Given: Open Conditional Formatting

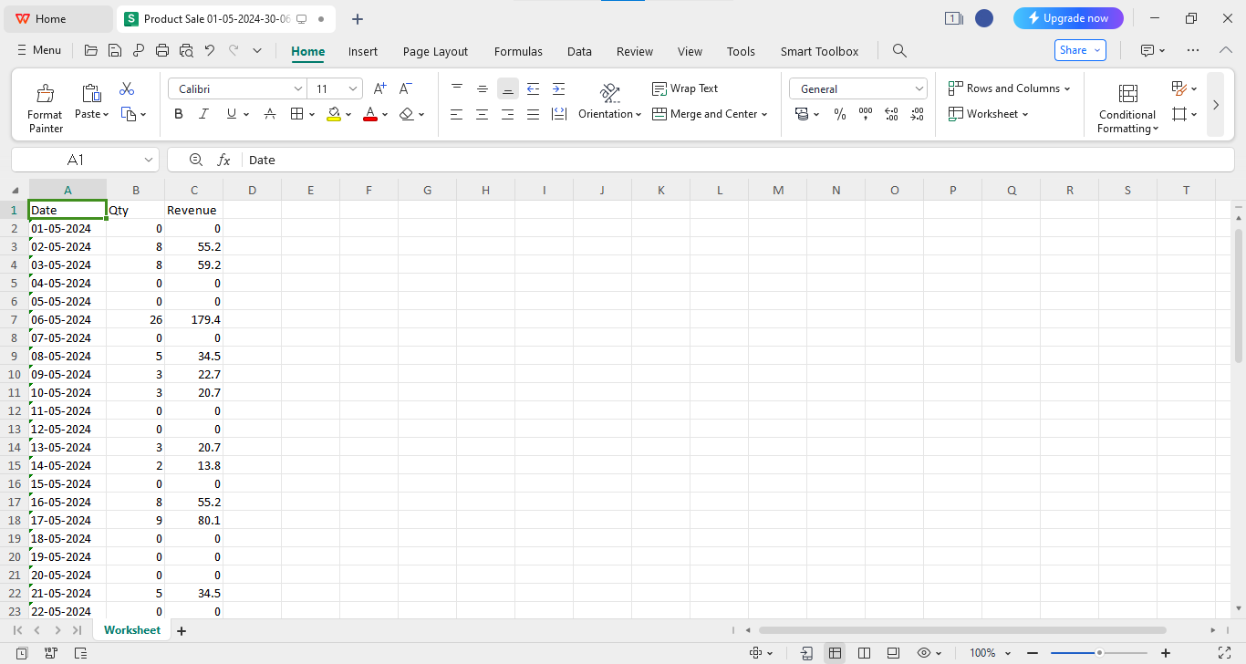Looking at the screenshot, I should (x=1127, y=109).
